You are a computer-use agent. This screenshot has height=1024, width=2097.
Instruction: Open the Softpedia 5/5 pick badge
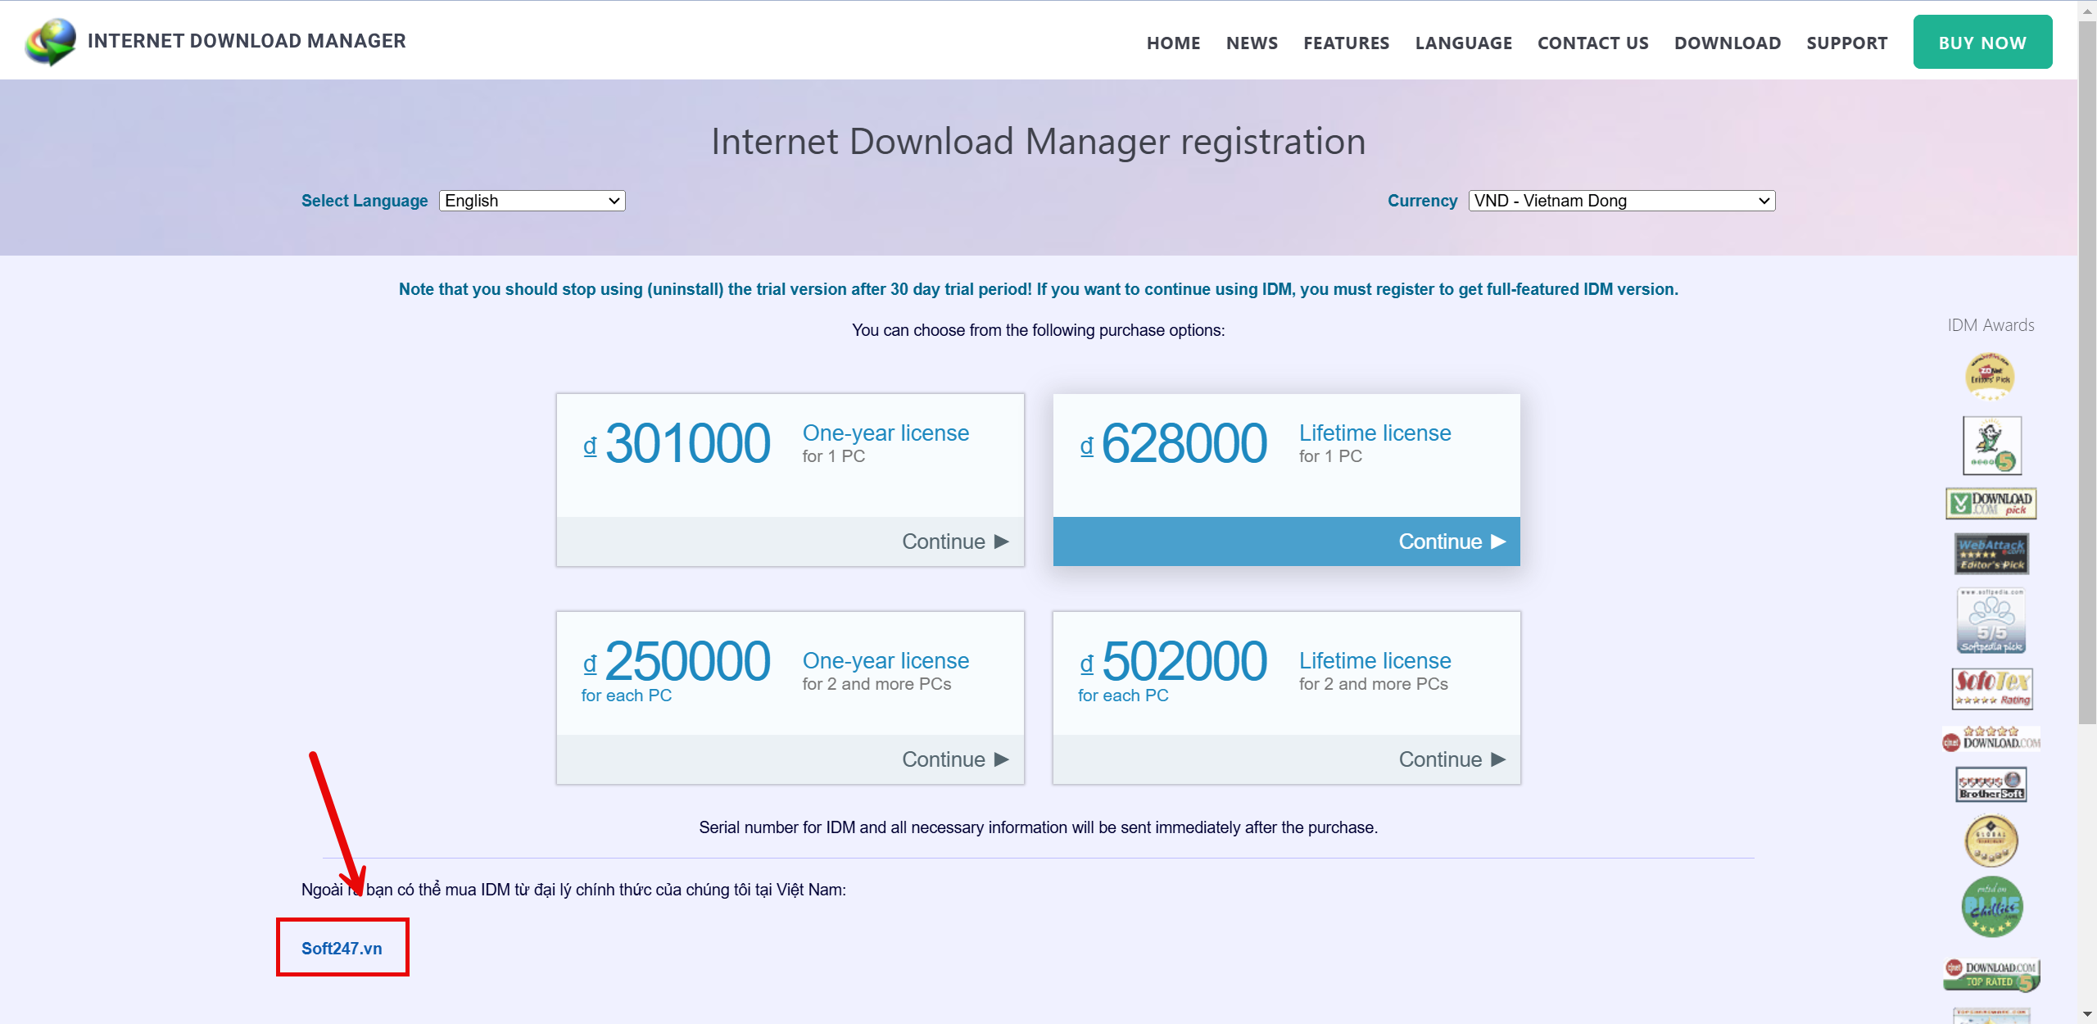(1991, 621)
